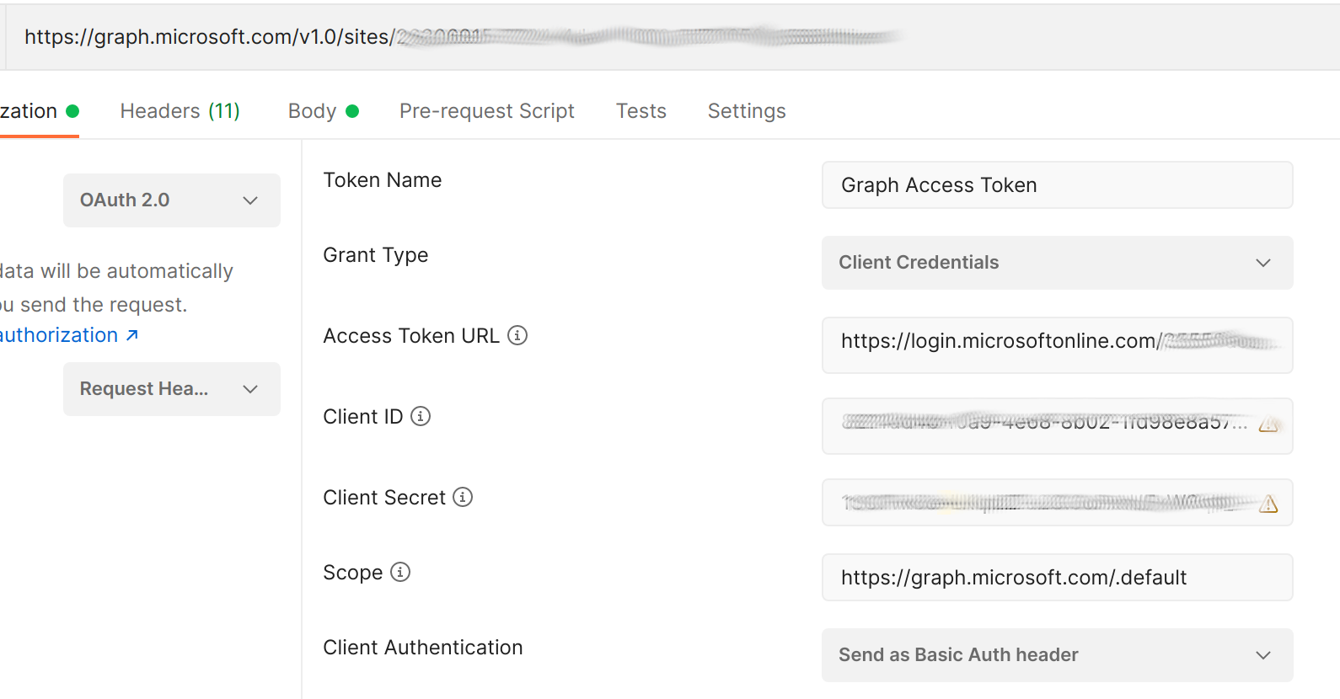1340x699 pixels.
Task: Open the Tests tab
Action: point(641,111)
